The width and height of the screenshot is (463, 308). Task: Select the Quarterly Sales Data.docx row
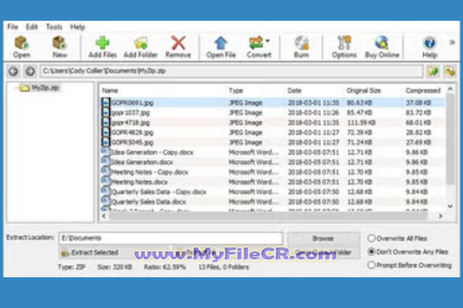[272, 202]
